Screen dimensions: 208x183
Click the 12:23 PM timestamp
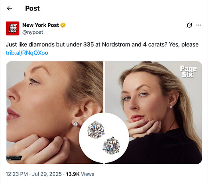point(17,174)
